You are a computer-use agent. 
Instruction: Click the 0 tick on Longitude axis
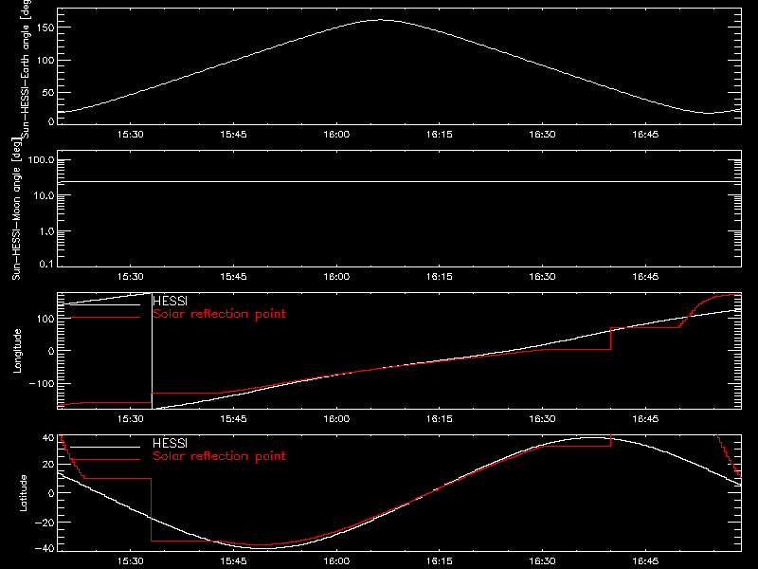[51, 351]
